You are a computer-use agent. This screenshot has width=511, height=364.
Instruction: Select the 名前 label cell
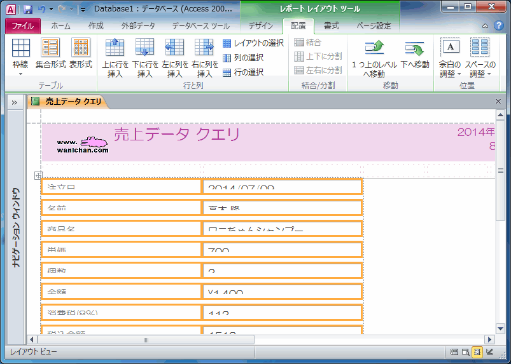tap(121, 208)
